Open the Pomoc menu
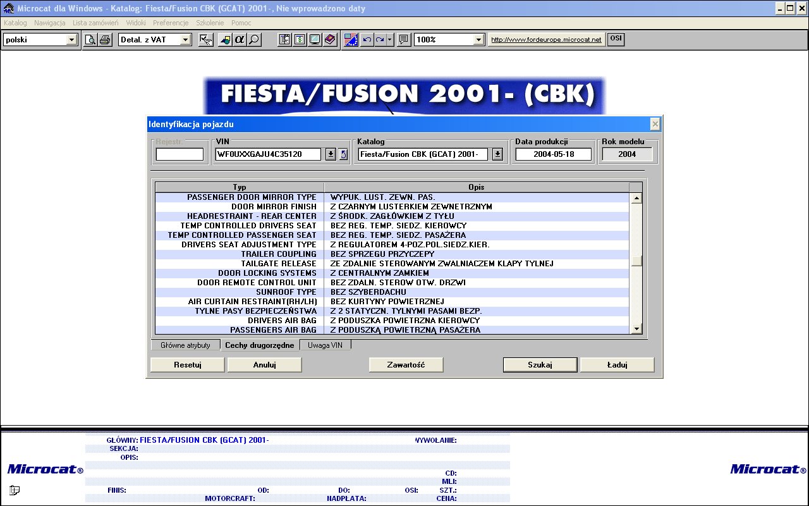Viewport: 809px width, 506px height. click(241, 23)
